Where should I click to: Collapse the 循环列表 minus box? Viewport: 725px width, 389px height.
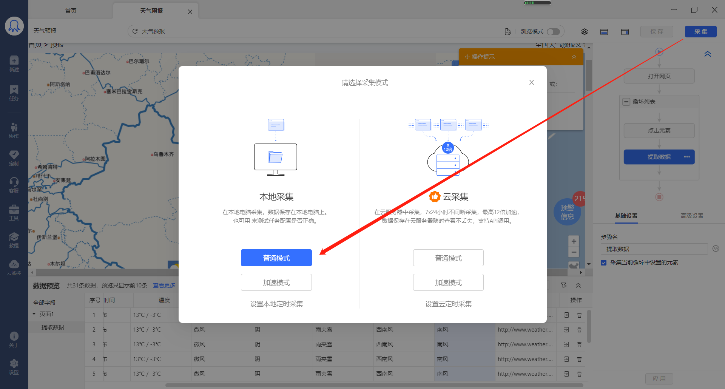click(626, 102)
